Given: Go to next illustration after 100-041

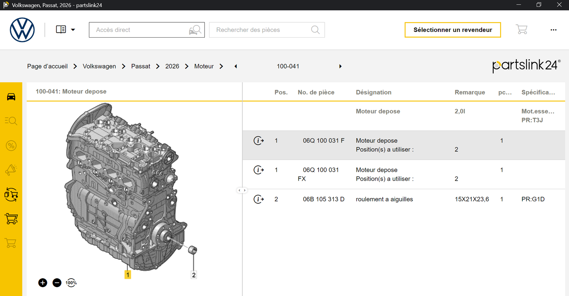Looking at the screenshot, I should [x=340, y=66].
